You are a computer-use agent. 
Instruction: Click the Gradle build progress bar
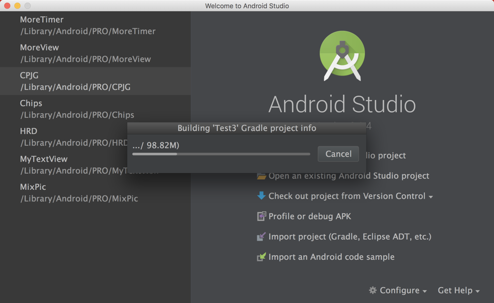[x=221, y=154]
